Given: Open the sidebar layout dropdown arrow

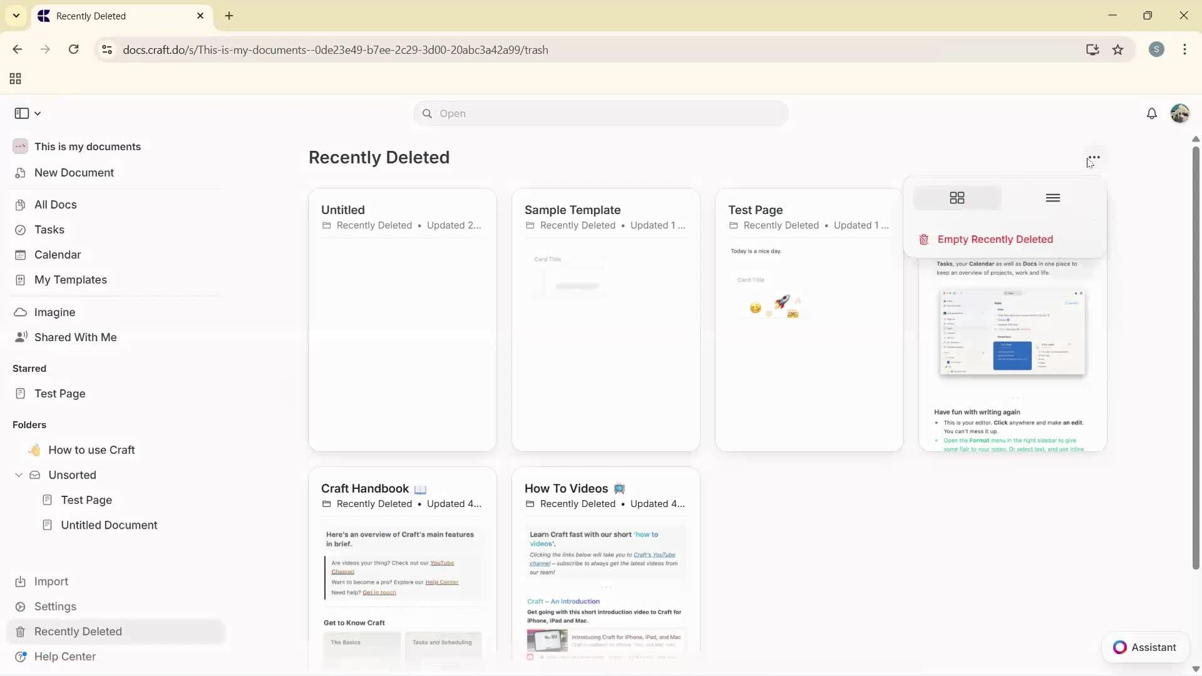Looking at the screenshot, I should [38, 113].
